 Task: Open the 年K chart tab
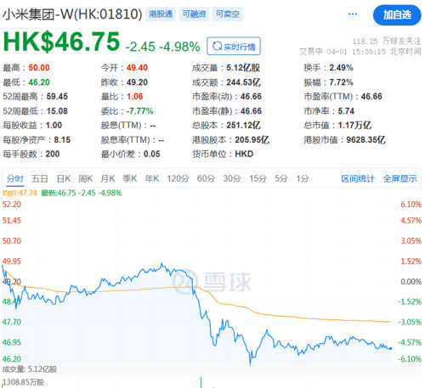click(152, 178)
